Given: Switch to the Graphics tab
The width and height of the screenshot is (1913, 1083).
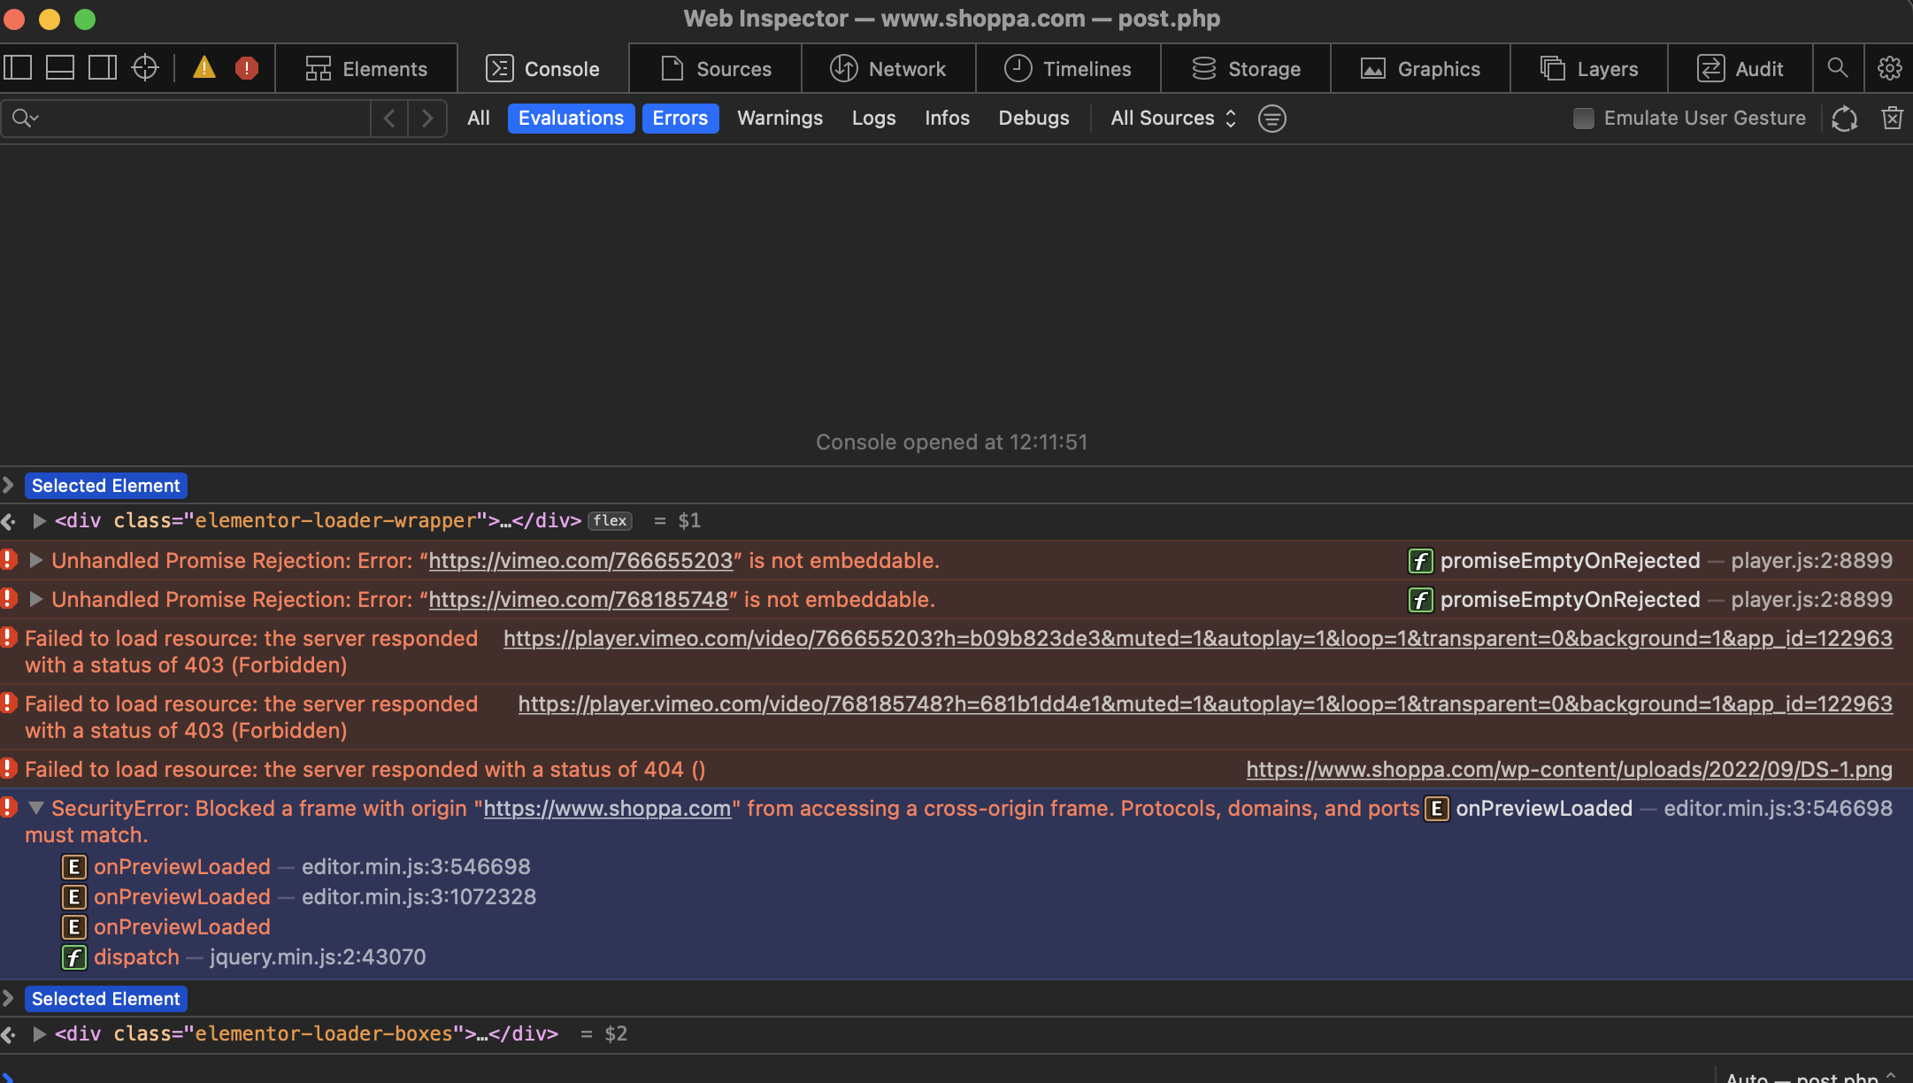Looking at the screenshot, I should point(1420,68).
